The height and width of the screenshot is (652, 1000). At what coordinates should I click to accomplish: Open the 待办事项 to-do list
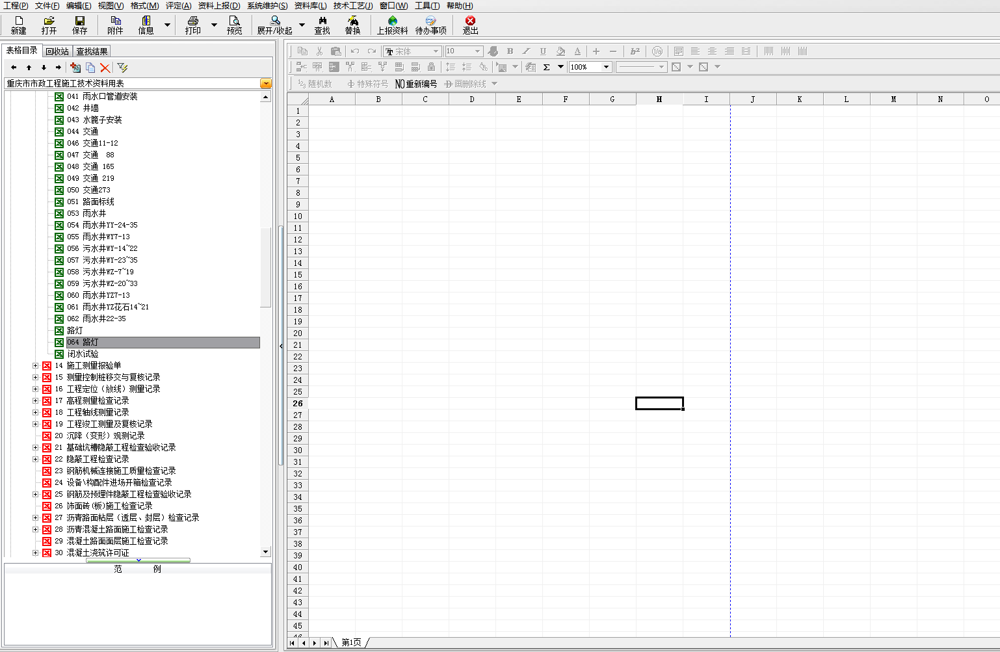[430, 25]
